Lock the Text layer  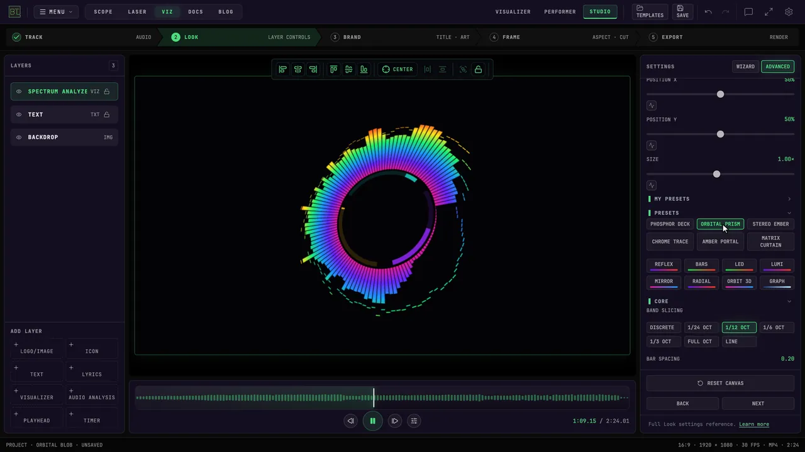coord(107,114)
